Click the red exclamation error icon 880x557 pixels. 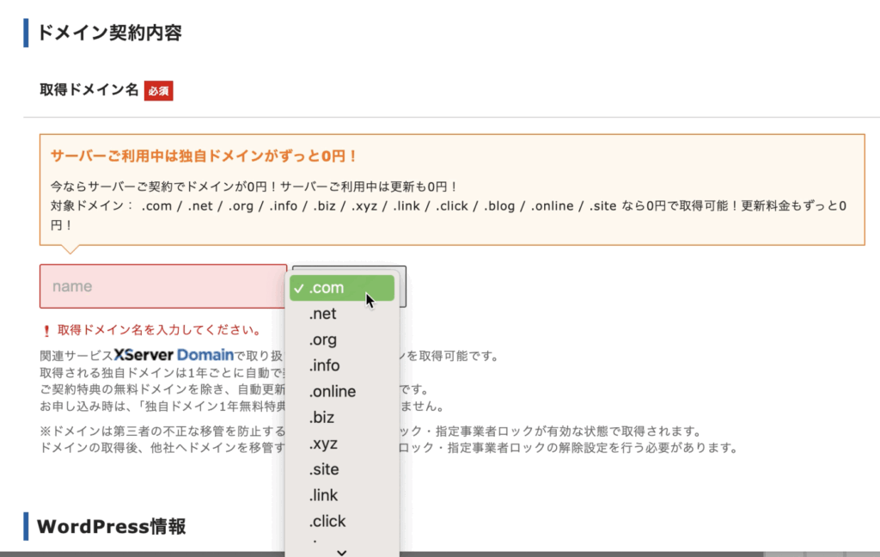point(46,330)
